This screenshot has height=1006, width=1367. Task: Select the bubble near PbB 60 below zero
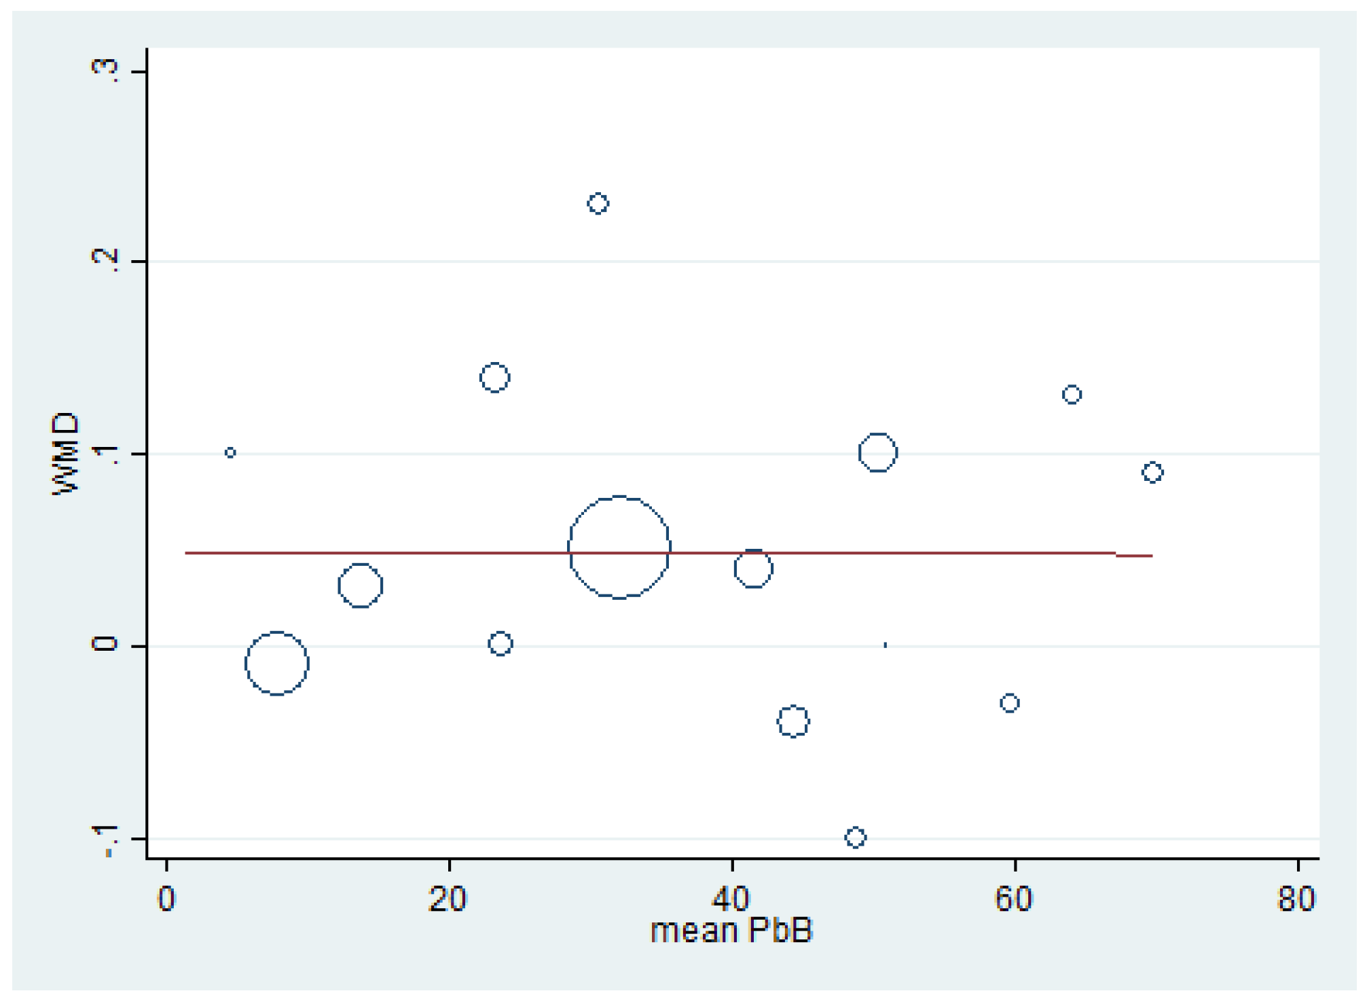1009,702
